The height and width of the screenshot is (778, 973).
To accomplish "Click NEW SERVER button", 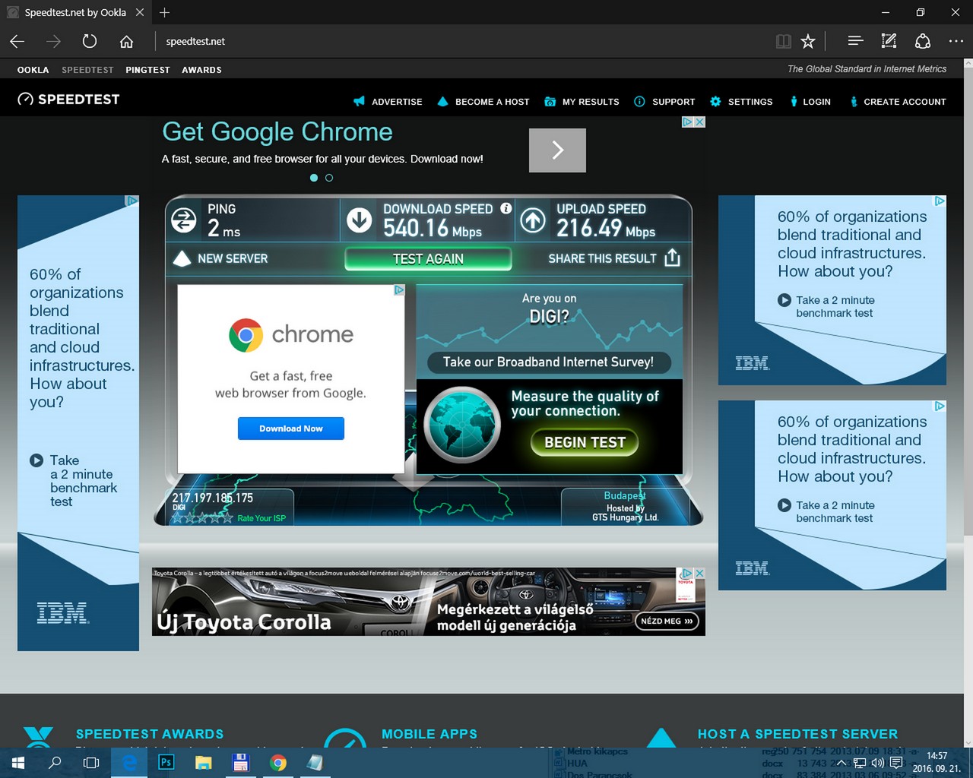I will [221, 258].
